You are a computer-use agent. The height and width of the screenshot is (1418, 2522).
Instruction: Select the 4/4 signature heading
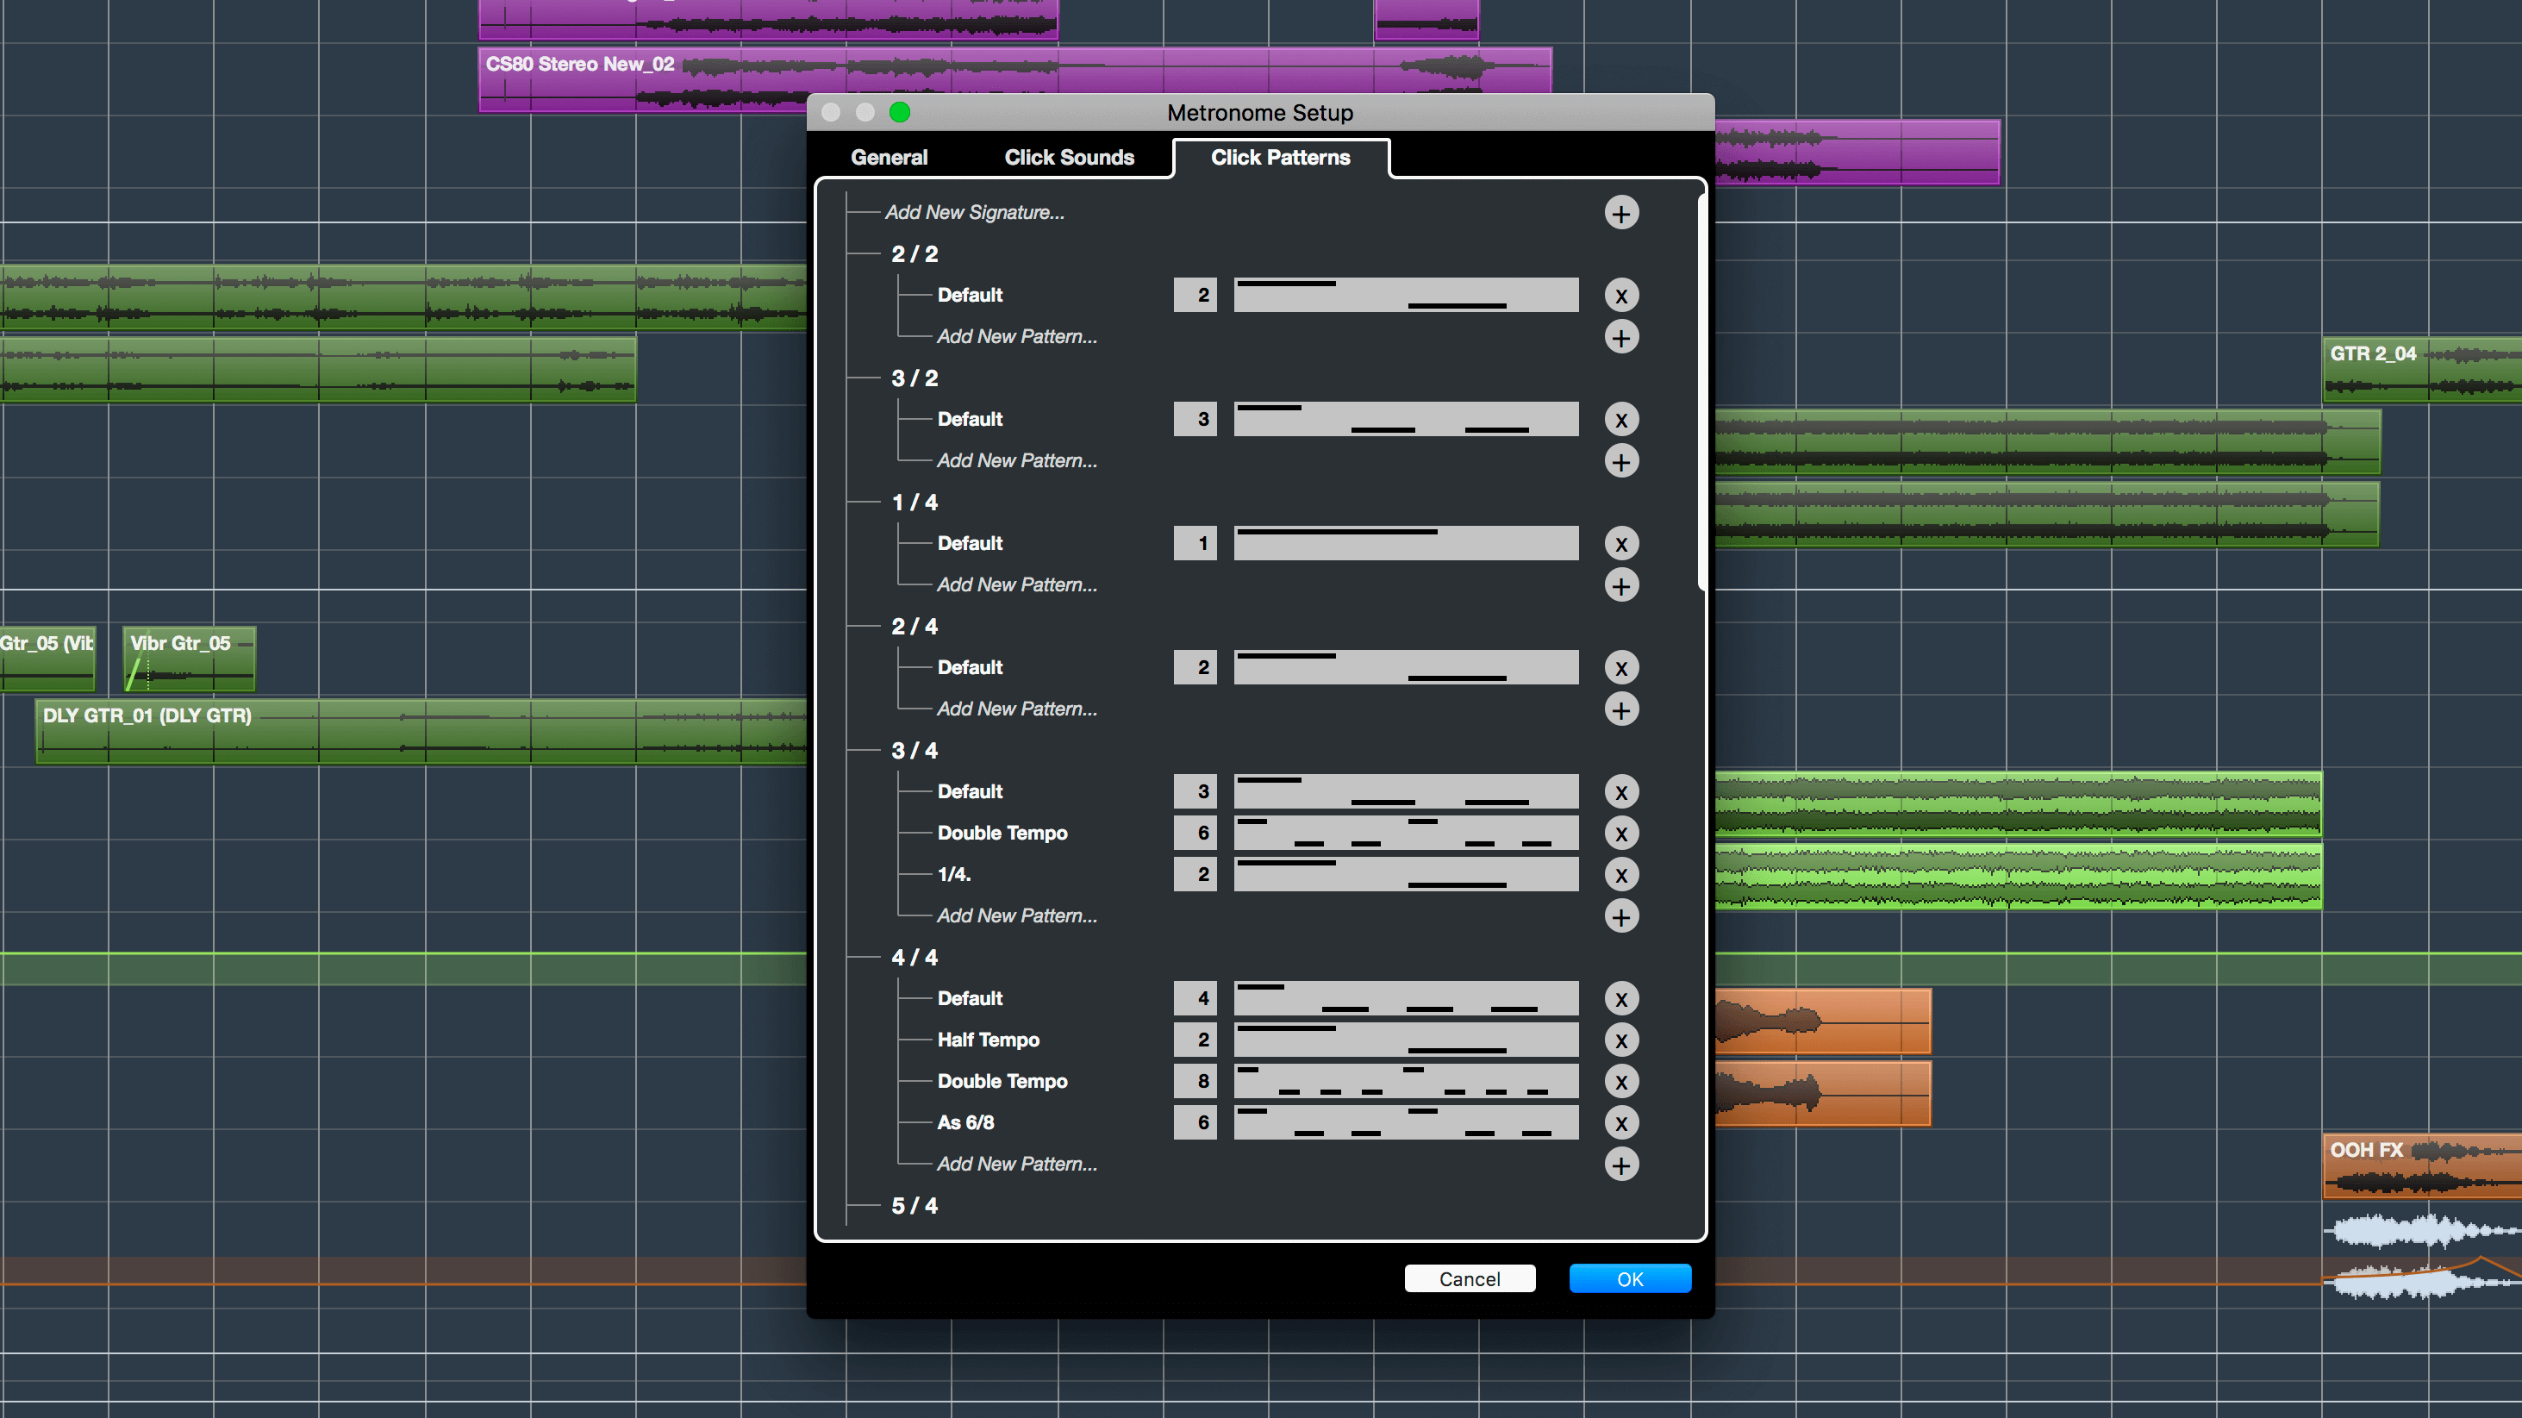[915, 957]
